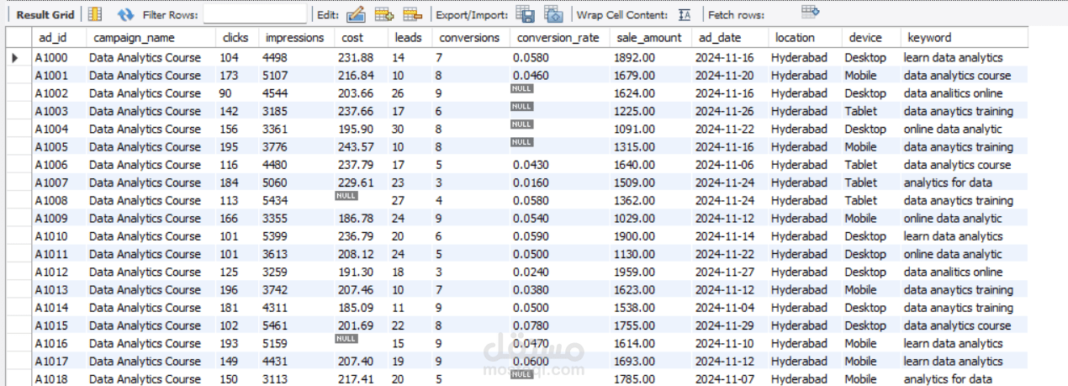Click the conversions column header
Viewport: 1068px width, 386px height.
[470, 37]
